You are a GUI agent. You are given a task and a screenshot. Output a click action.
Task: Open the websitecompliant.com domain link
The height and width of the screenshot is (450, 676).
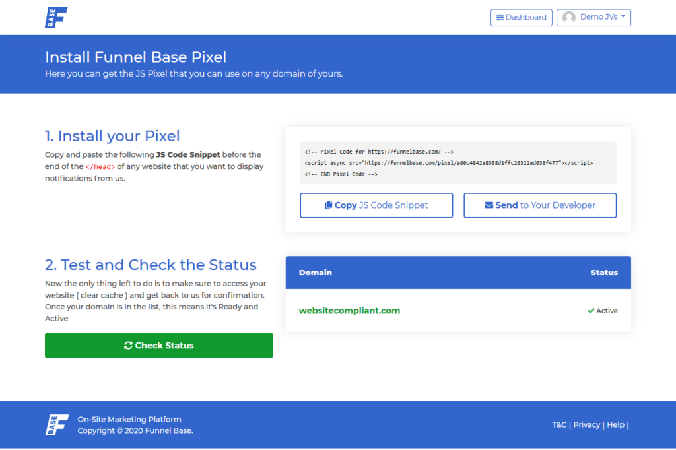(349, 311)
